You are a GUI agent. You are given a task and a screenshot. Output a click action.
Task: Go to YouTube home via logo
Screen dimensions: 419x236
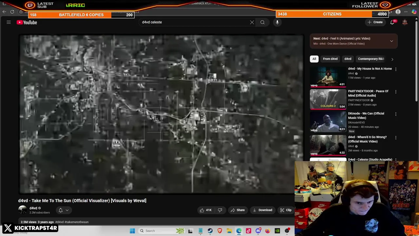pyautogui.click(x=27, y=22)
